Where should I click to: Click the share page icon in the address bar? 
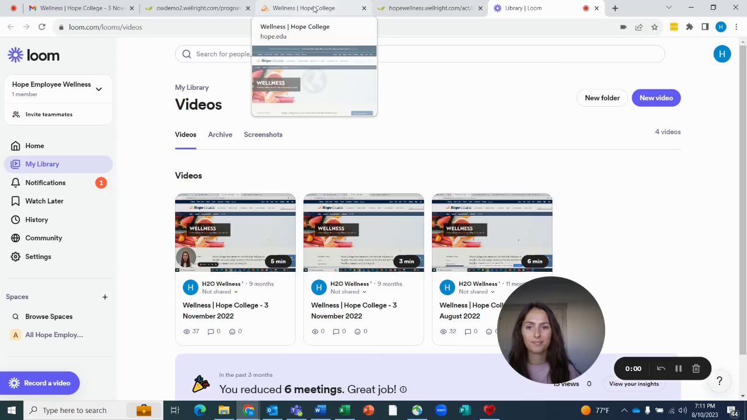tap(638, 27)
